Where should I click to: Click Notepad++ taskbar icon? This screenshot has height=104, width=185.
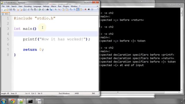tap(21, 101)
